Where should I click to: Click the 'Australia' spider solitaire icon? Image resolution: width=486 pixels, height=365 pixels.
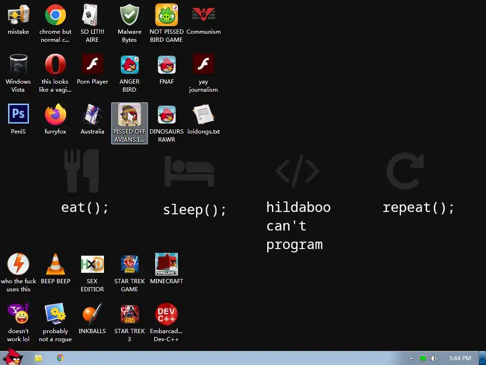[92, 114]
